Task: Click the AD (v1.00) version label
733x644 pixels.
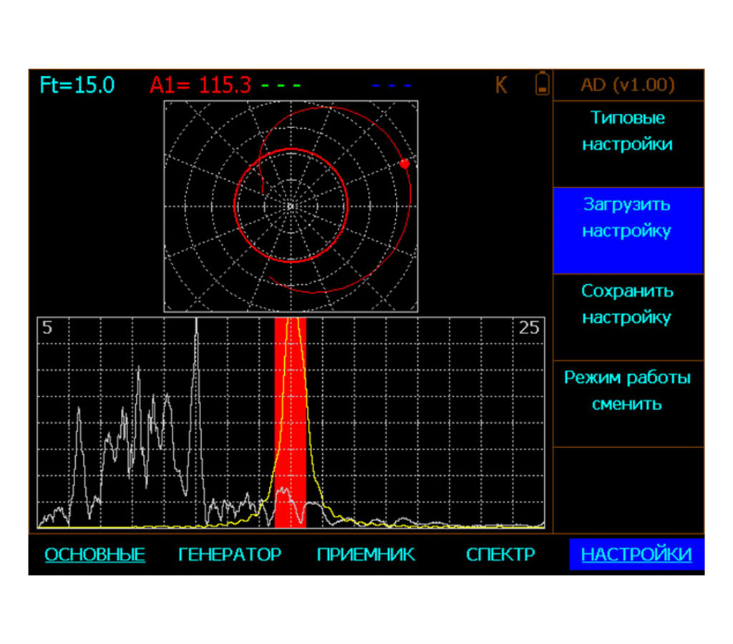Action: tap(628, 85)
